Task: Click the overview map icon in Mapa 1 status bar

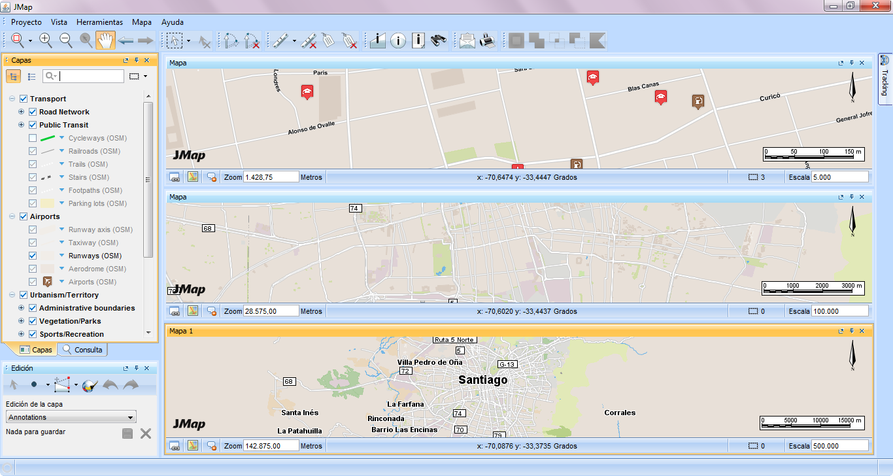Action: pos(193,446)
